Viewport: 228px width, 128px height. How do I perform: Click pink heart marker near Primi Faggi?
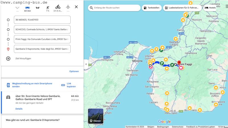[181, 68]
